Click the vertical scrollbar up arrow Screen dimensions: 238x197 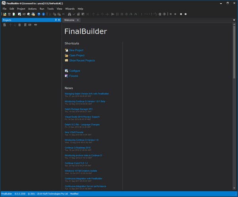[235, 25]
